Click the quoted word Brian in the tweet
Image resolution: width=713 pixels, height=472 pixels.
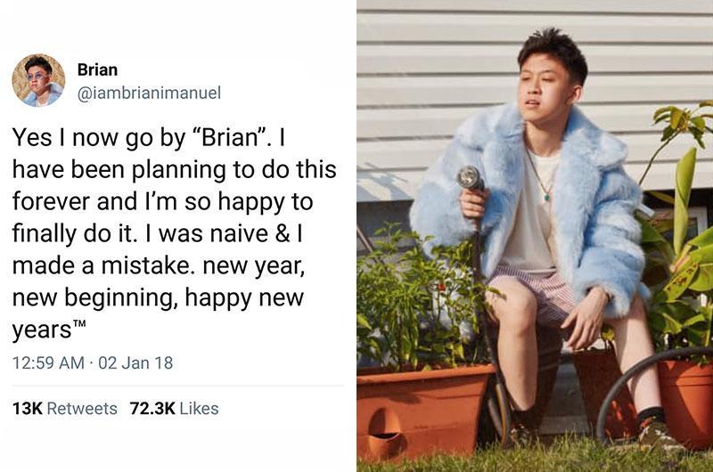(230, 137)
